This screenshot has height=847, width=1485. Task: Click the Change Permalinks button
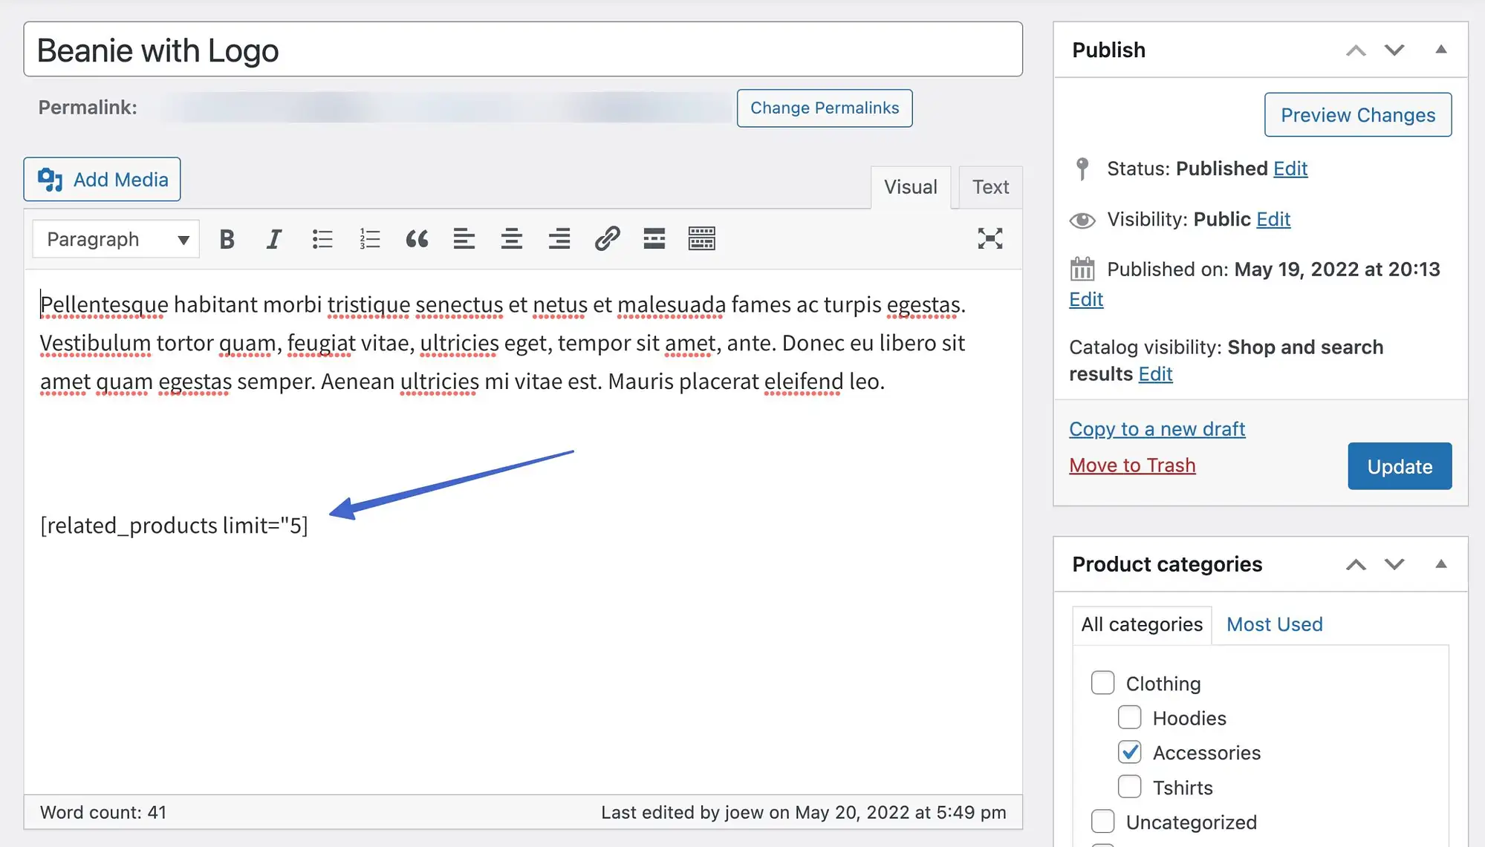tap(824, 107)
